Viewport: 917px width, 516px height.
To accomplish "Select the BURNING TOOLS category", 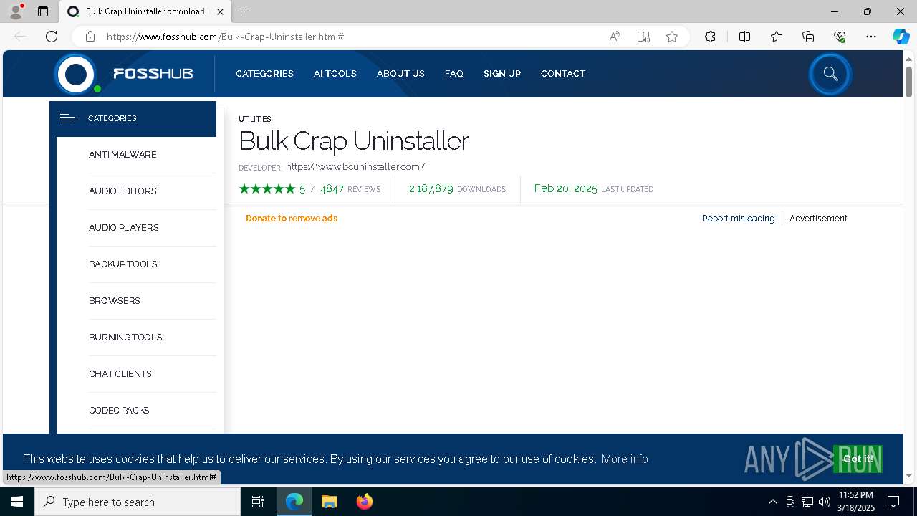I will pos(125,338).
